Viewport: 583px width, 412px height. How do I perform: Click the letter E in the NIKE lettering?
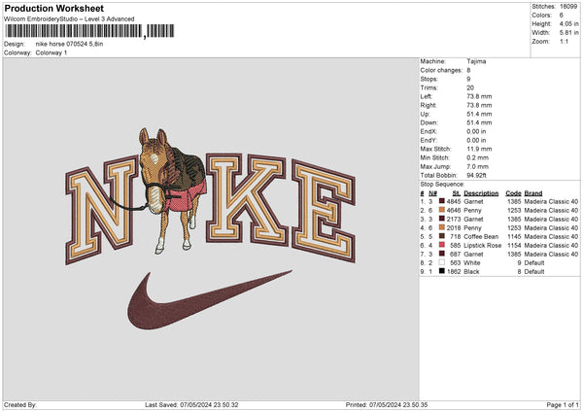324,211
